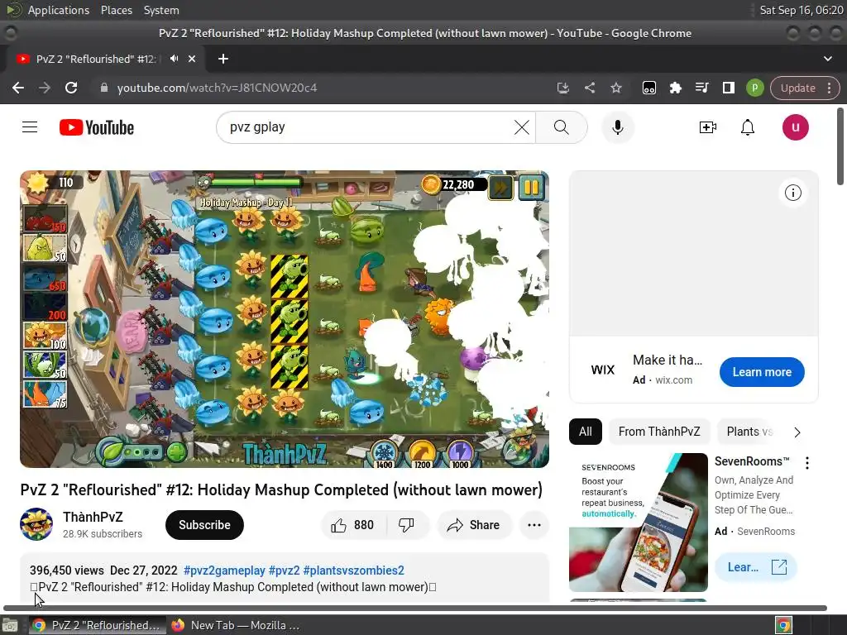Mute the tab via speaker icon
Image resolution: width=847 pixels, height=635 pixels.
point(174,59)
